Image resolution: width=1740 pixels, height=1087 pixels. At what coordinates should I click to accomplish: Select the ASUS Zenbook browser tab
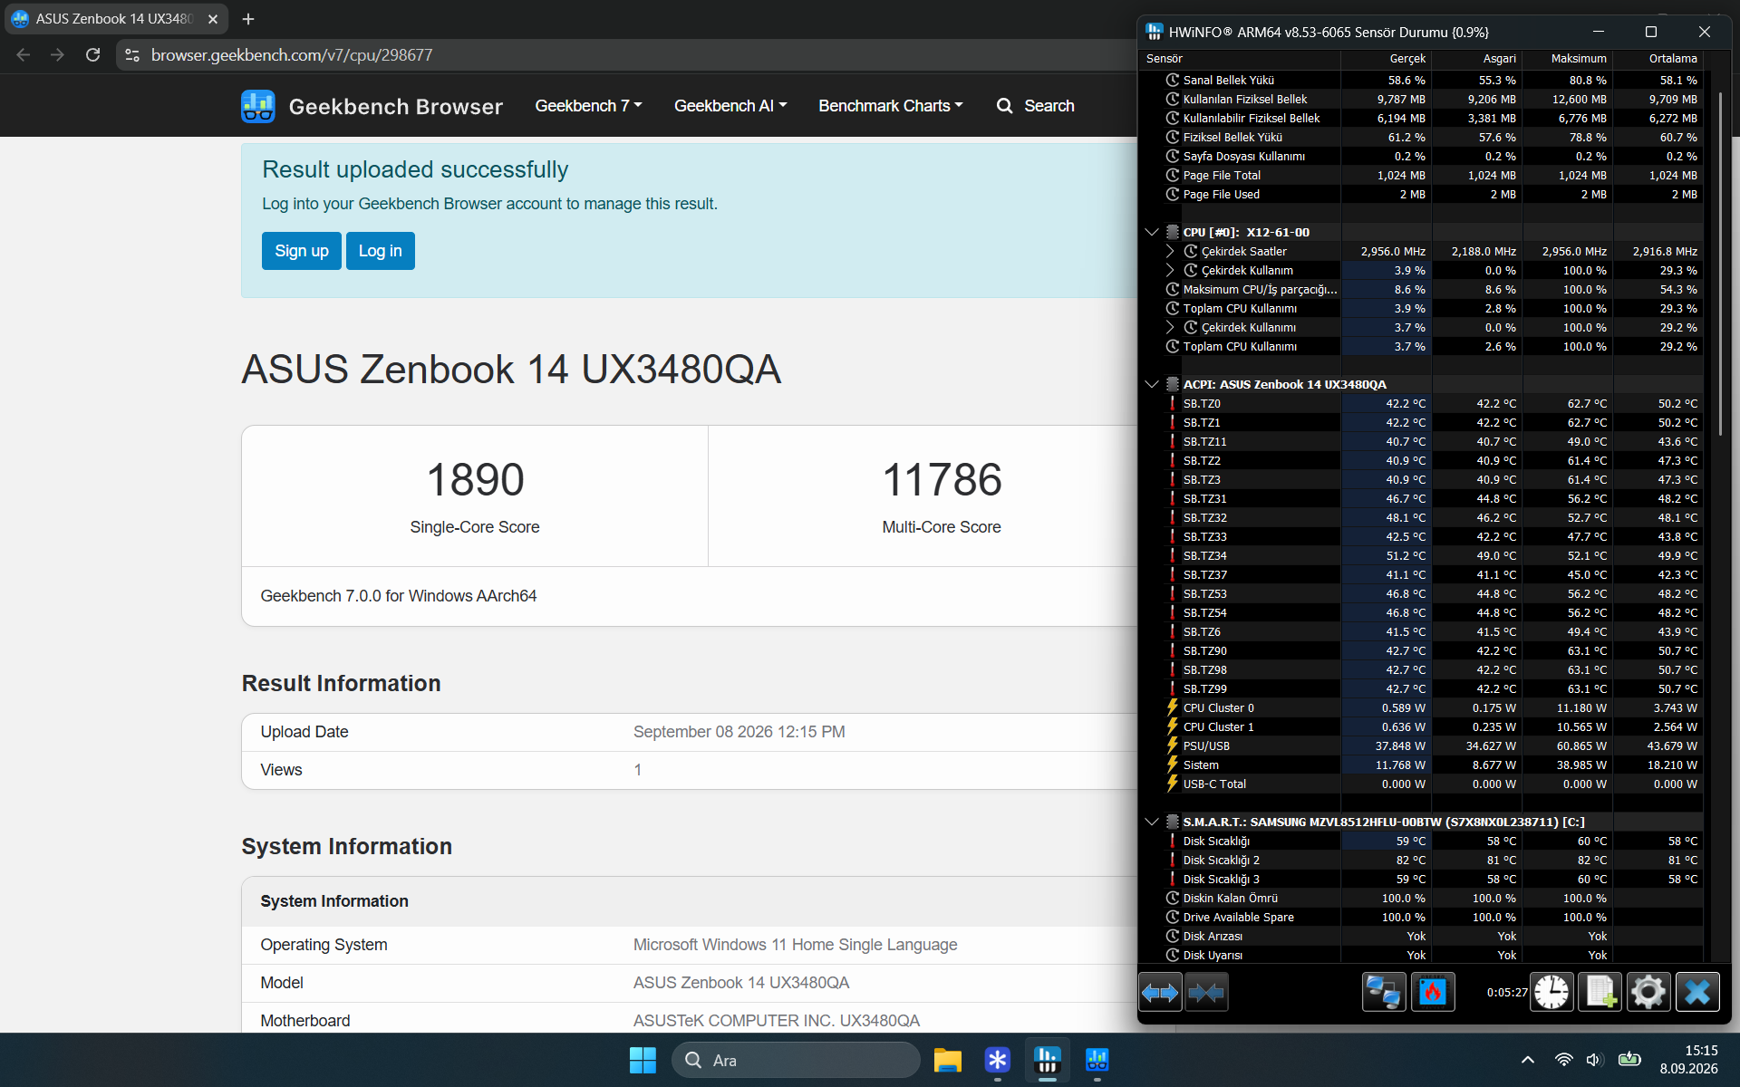pos(114,19)
